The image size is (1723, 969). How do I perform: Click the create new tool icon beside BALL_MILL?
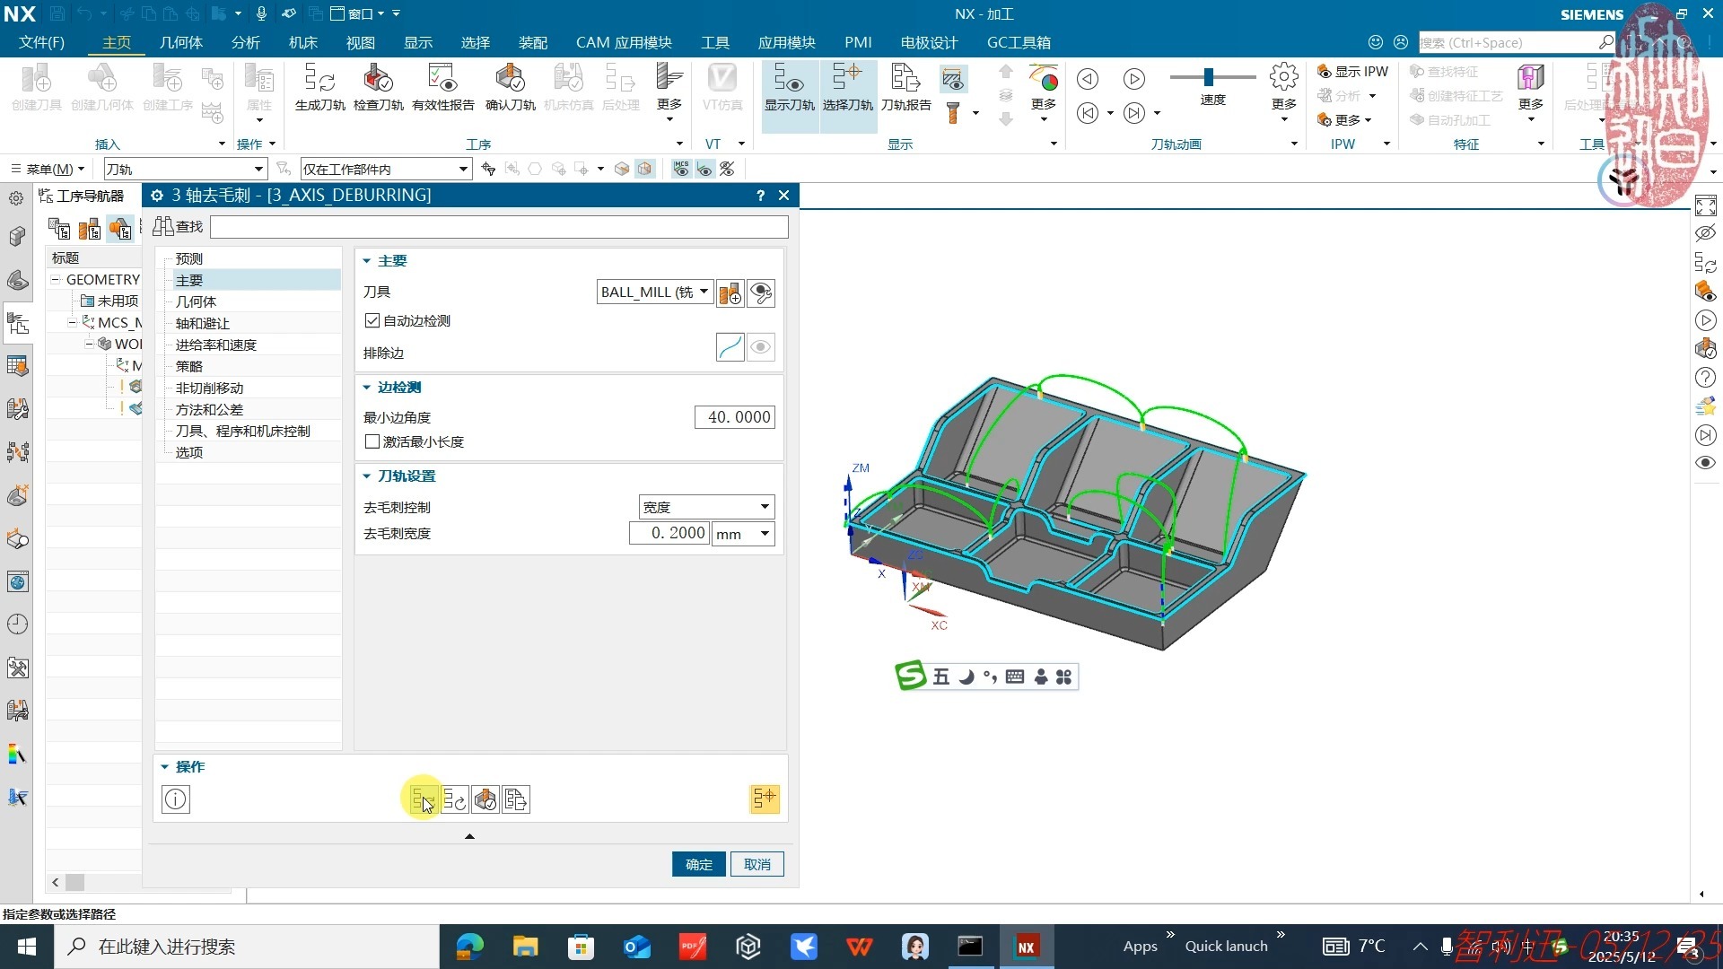[x=730, y=293]
